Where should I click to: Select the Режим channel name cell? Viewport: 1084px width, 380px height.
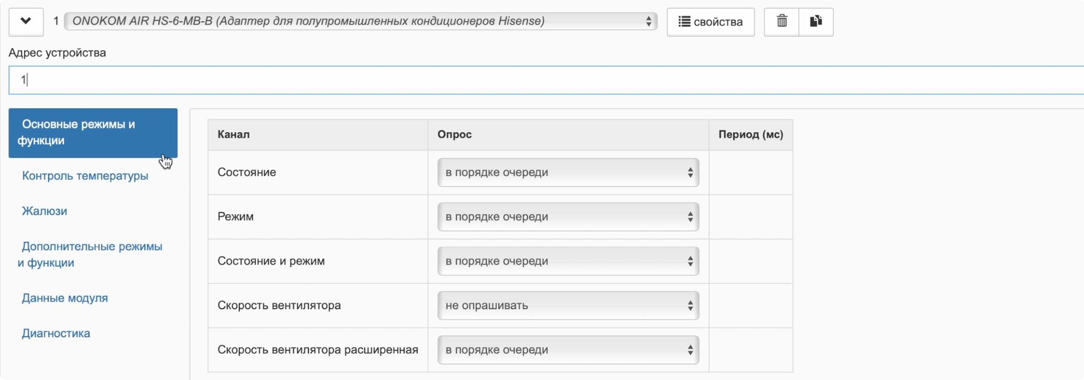(x=318, y=217)
